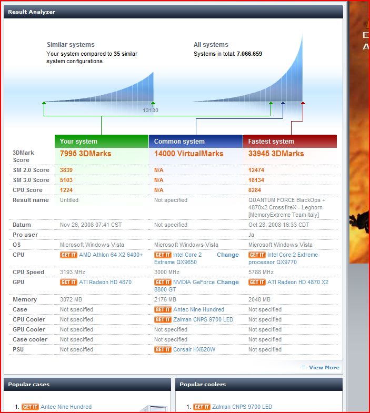Click GET IT badge beside Intel Core 2 Extreme QX9650

(163, 255)
